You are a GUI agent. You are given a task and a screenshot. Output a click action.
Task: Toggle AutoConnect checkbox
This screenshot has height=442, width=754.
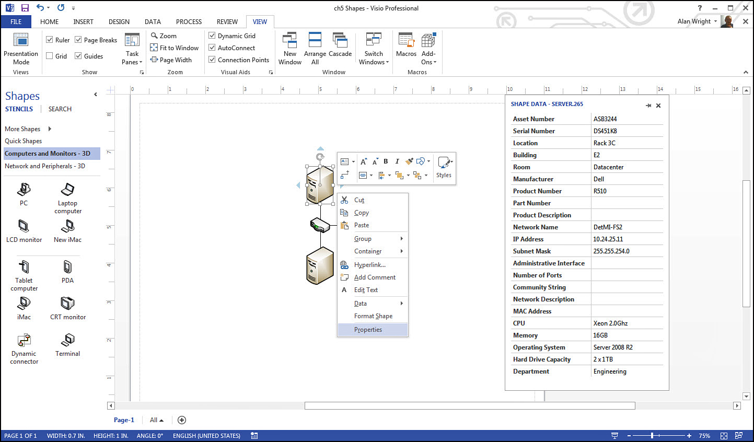212,48
